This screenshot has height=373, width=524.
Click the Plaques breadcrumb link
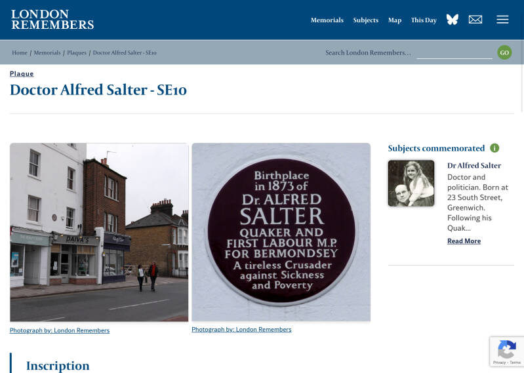pyautogui.click(x=77, y=52)
